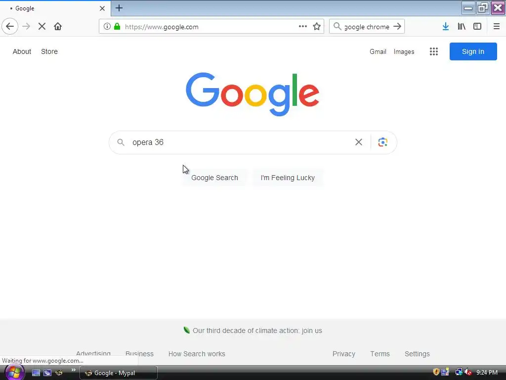This screenshot has height=380, width=506.
Task: Click the Forward navigation arrow
Action: (26, 27)
